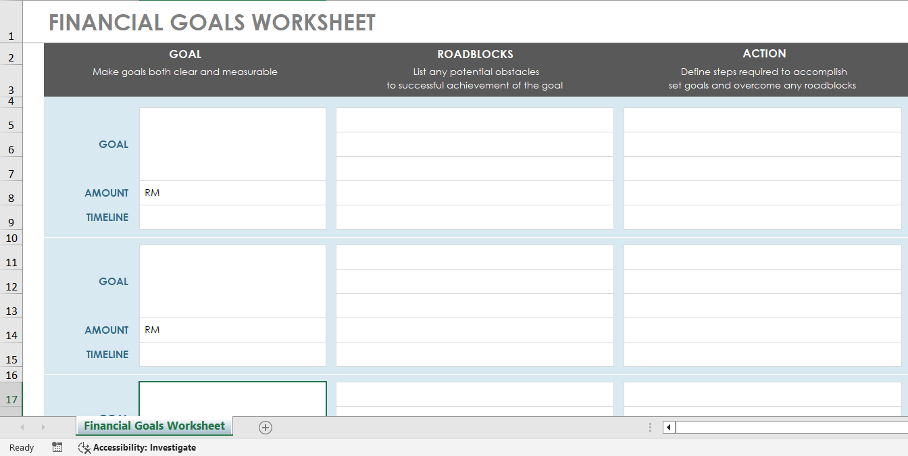Open the Financial Goals Worksheet sheet tab
The width and height of the screenshot is (908, 456).
(154, 426)
